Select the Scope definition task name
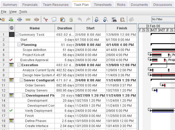The height and width of the screenshot is (130, 175). click(x=34, y=50)
